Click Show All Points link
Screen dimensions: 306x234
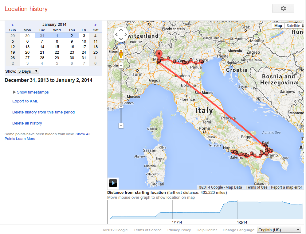click(83, 134)
